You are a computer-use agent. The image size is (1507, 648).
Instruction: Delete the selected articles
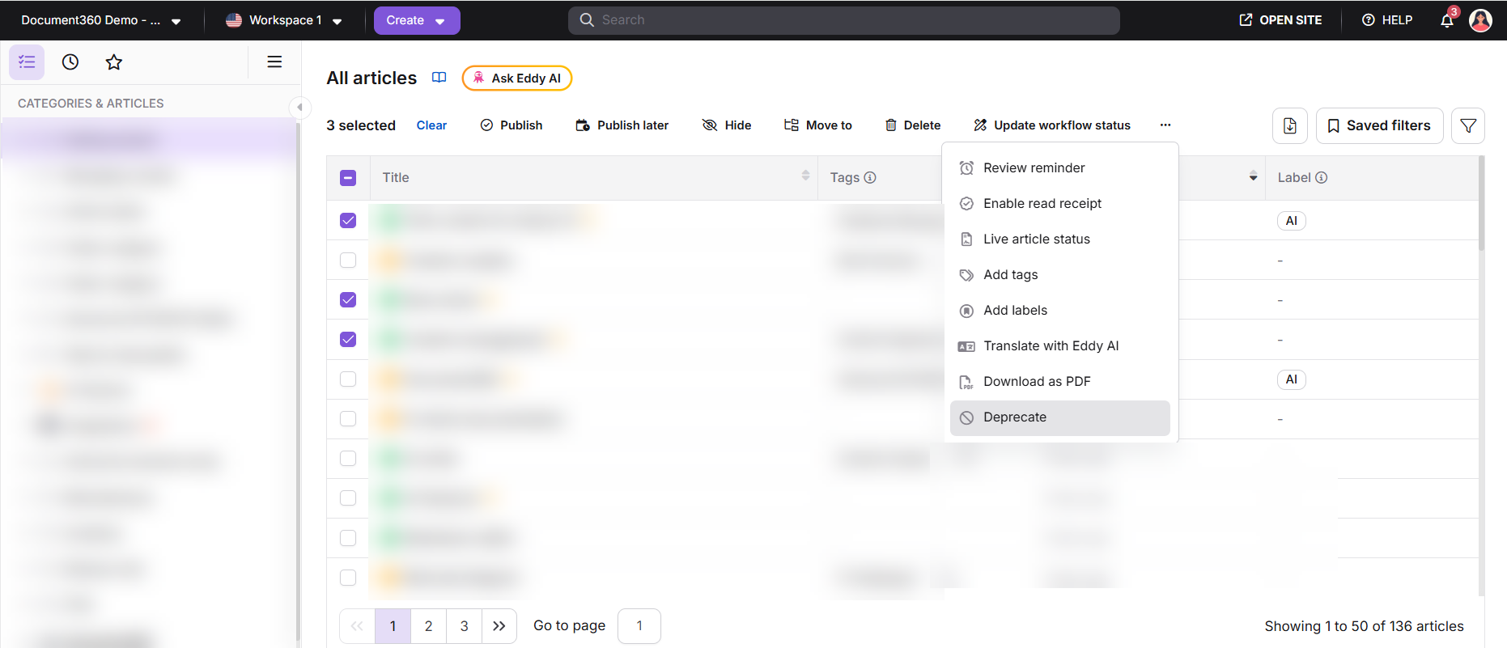[x=913, y=125]
